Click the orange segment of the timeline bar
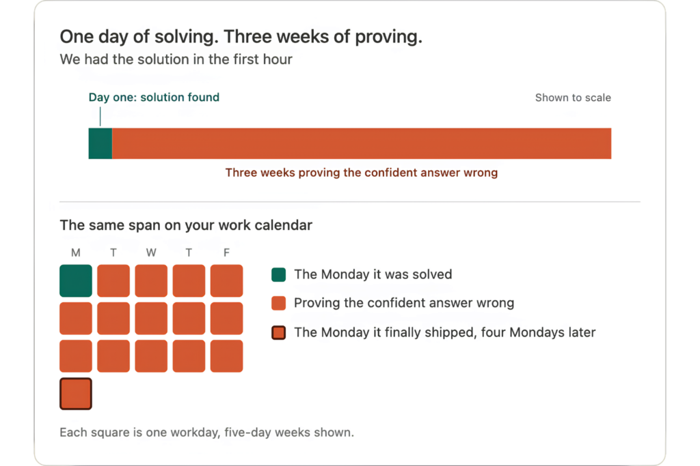This screenshot has height=466, width=700. pyautogui.click(x=362, y=143)
